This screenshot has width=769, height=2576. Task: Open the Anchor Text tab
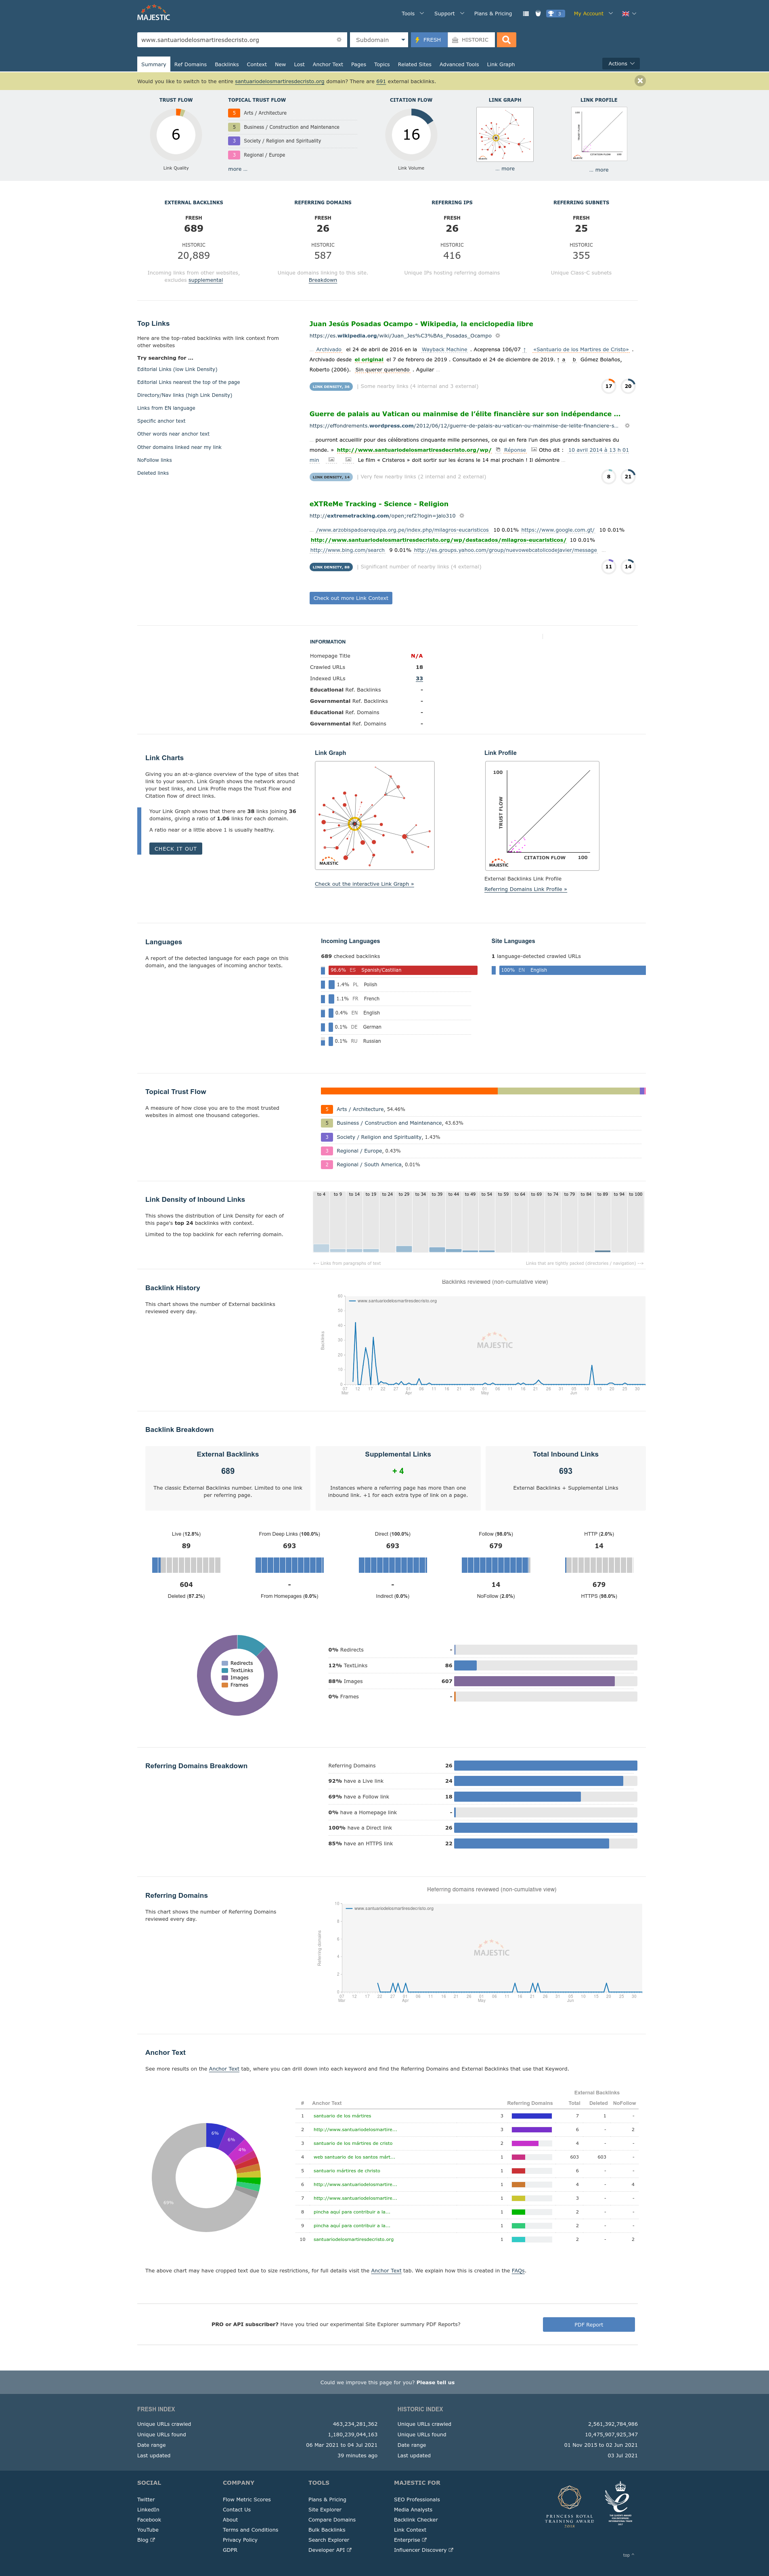pyautogui.click(x=328, y=64)
